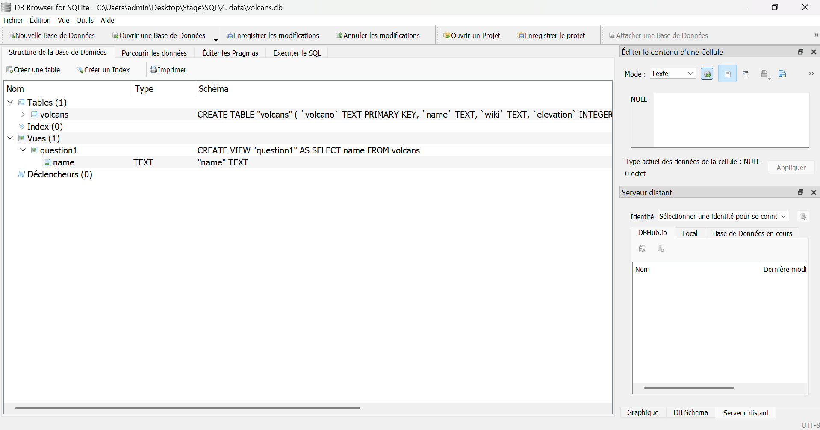The width and height of the screenshot is (820, 430).
Task: Click Attacher une Base de Données
Action: coord(658,35)
